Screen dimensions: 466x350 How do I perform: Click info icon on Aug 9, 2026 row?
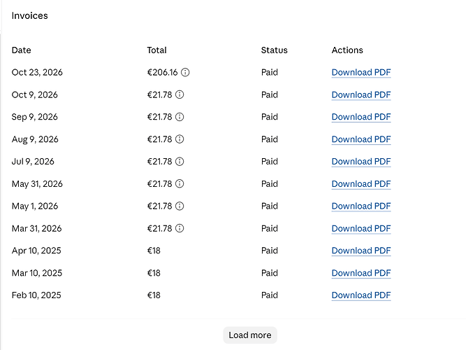click(180, 139)
